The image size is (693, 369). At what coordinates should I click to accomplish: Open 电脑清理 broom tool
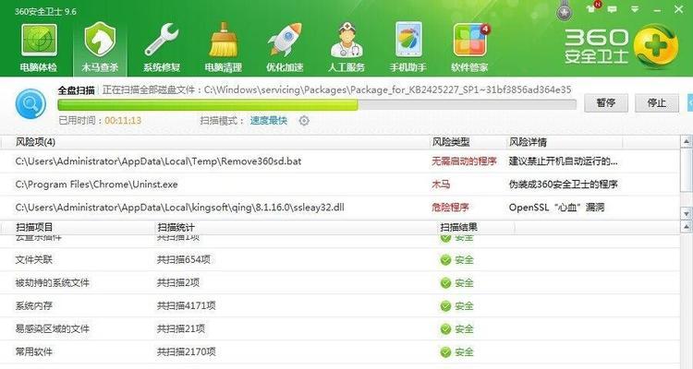coord(223,41)
